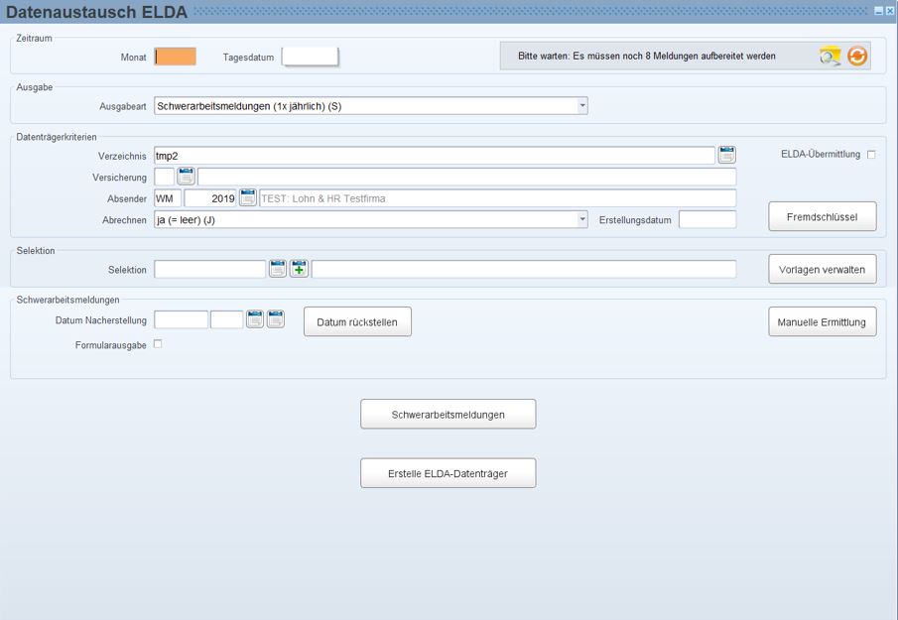This screenshot has height=620, width=898.
Task: Enable the ELDA-Übermittlung checkbox
Action: coord(871,155)
